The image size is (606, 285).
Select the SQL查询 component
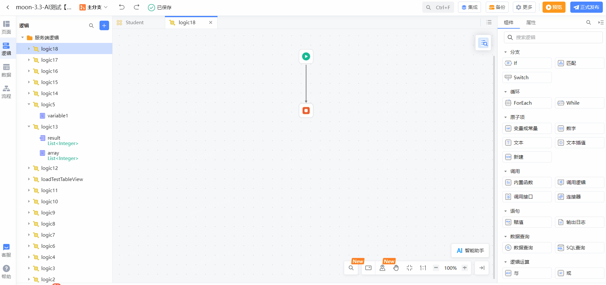[x=580, y=247]
